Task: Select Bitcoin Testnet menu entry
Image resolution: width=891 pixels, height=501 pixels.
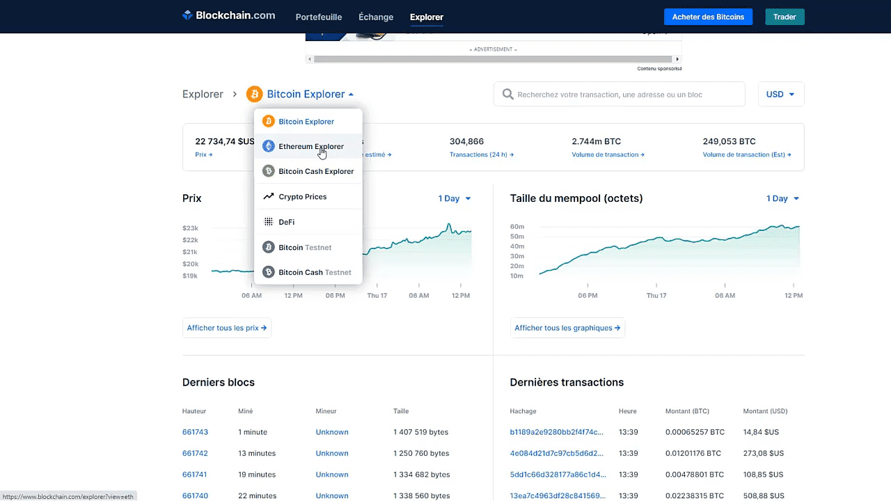Action: click(308, 247)
